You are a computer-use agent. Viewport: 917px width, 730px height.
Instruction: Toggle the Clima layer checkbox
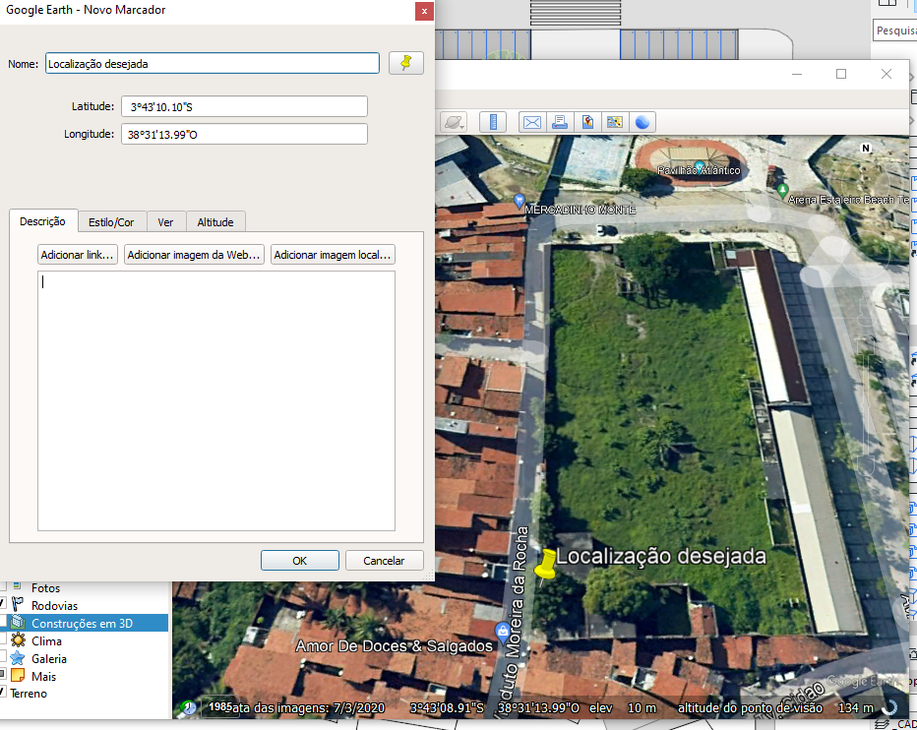click(x=3, y=639)
